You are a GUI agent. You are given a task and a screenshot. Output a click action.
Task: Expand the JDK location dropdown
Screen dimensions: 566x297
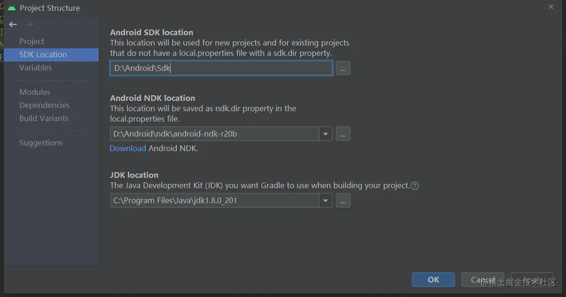326,201
